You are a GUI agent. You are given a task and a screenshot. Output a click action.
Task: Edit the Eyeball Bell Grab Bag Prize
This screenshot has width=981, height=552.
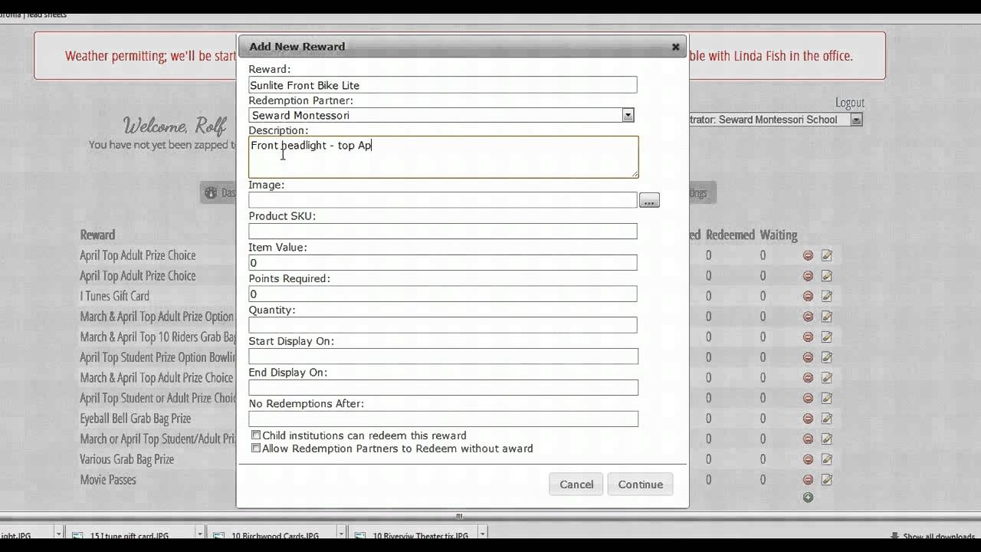point(827,419)
